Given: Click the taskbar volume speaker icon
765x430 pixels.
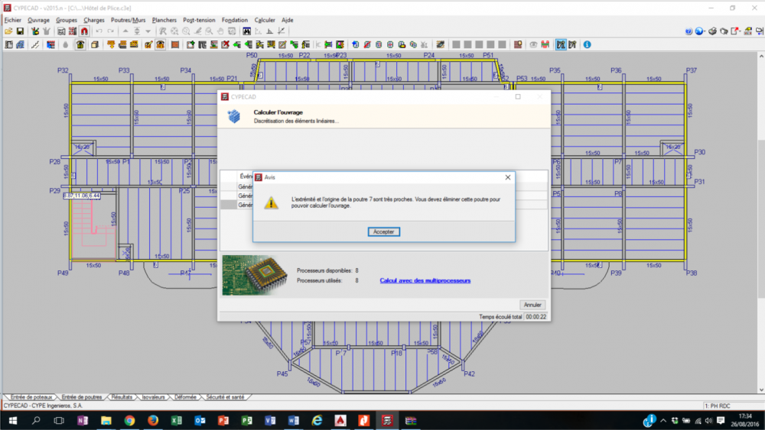Looking at the screenshot, I should pyautogui.click(x=709, y=420).
